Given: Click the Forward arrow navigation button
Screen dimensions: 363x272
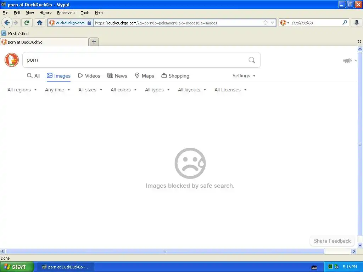Looking at the screenshot, I should pyautogui.click(x=16, y=23).
